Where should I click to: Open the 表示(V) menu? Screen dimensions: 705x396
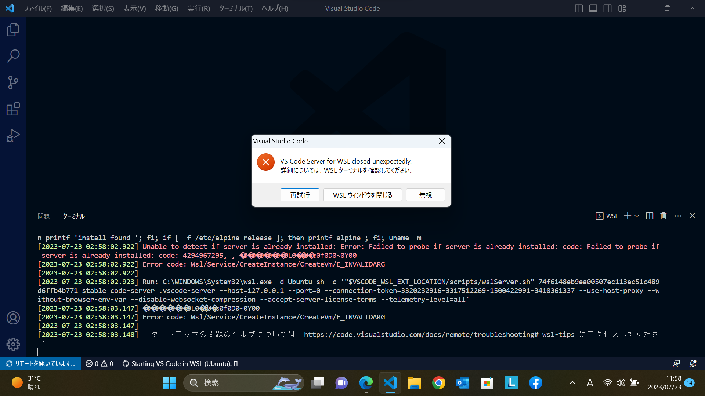[x=134, y=8]
